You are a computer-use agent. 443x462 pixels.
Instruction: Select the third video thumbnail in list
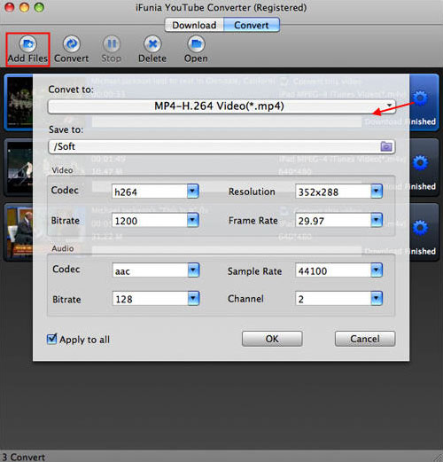(x=20, y=232)
